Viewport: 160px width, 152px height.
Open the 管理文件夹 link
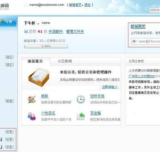75,32
